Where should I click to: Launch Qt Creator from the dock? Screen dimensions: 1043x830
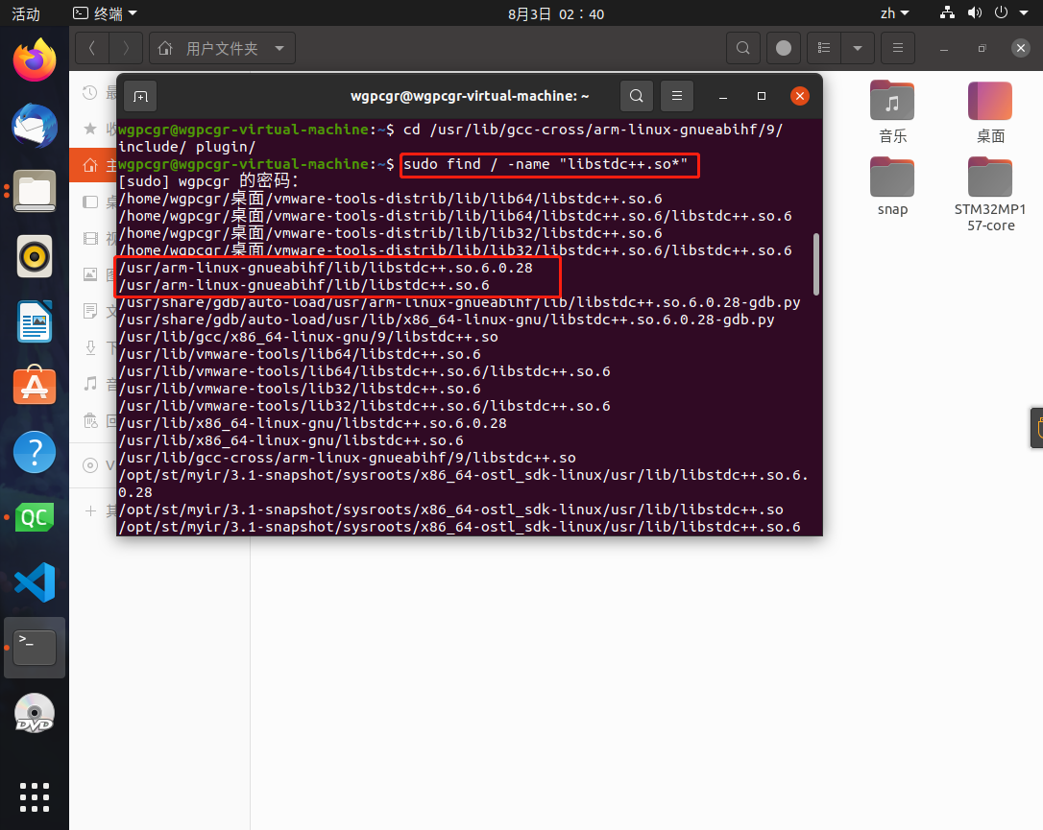(35, 517)
